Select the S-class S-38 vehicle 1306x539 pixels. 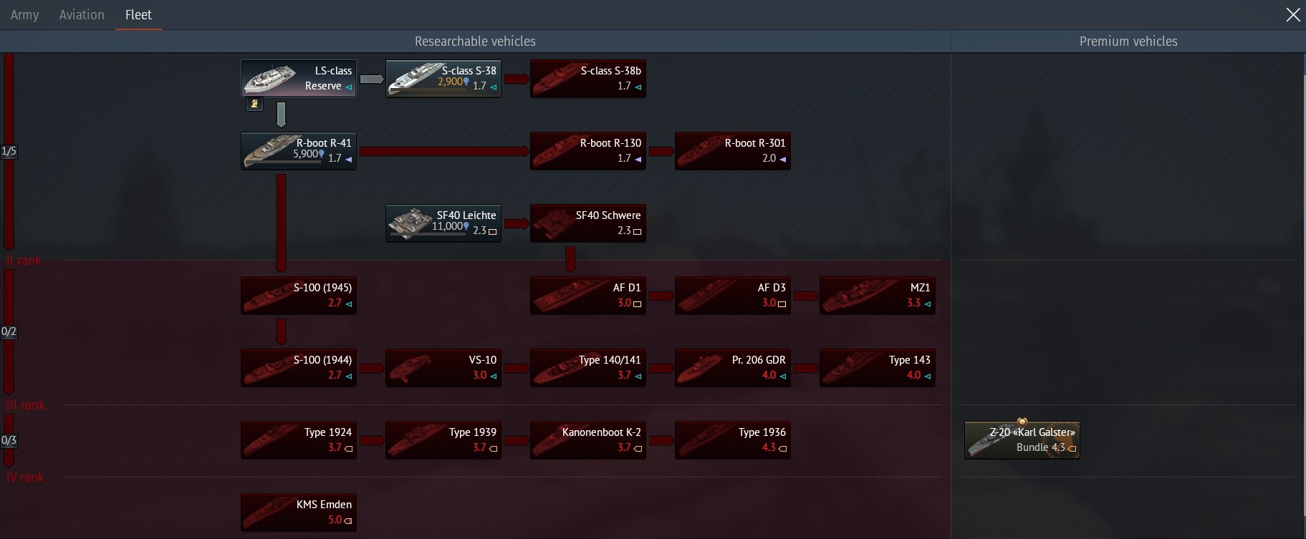pos(443,78)
